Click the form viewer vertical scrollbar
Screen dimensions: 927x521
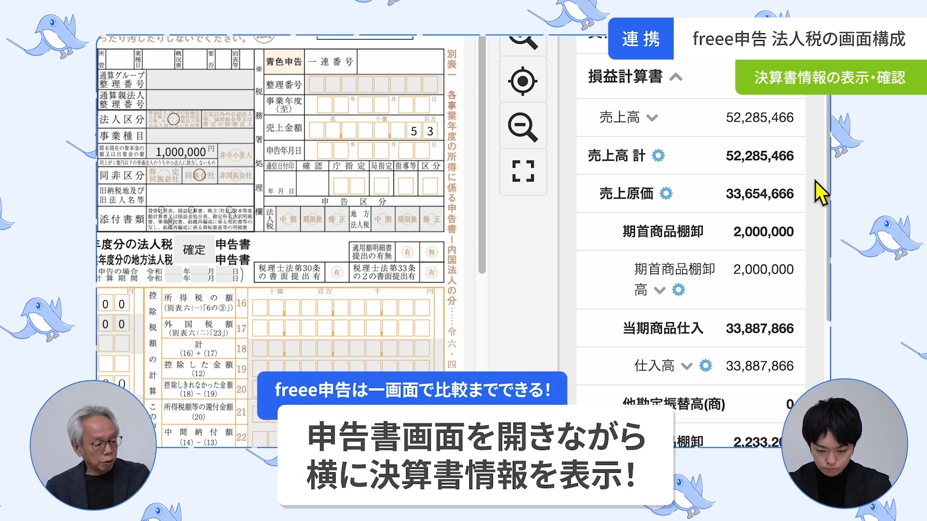[x=482, y=154]
